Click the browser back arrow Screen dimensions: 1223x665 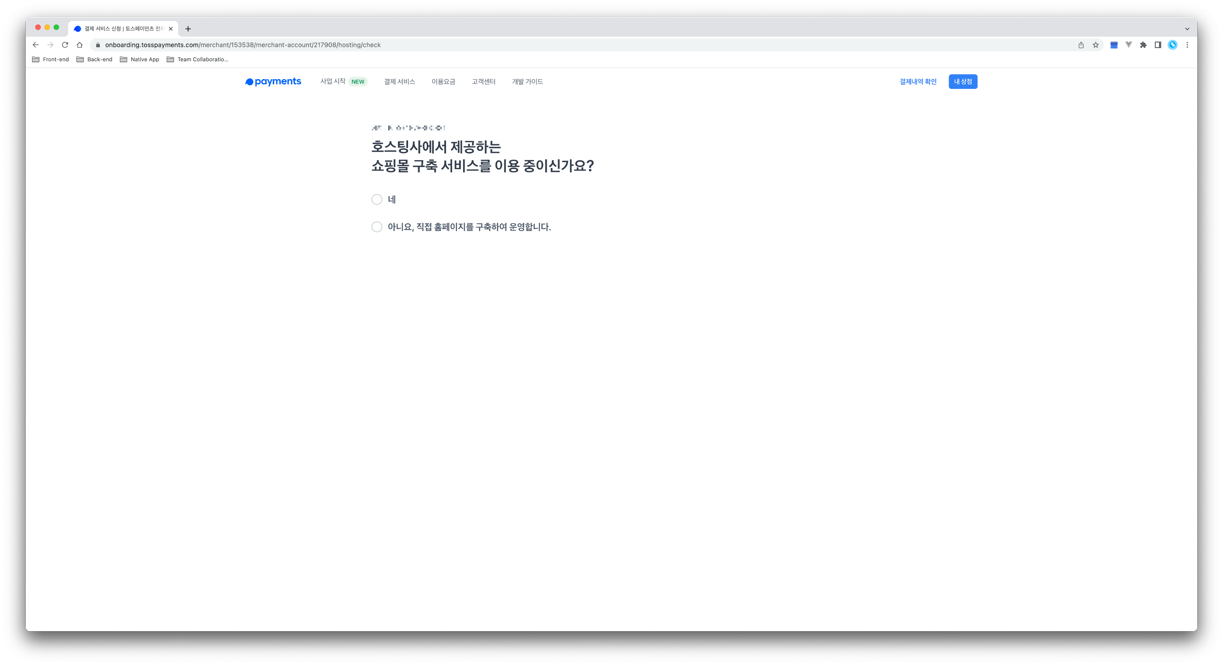pos(35,44)
